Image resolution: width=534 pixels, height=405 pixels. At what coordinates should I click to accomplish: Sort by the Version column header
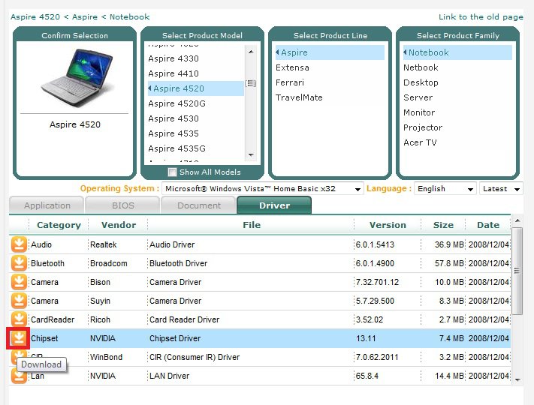point(388,225)
